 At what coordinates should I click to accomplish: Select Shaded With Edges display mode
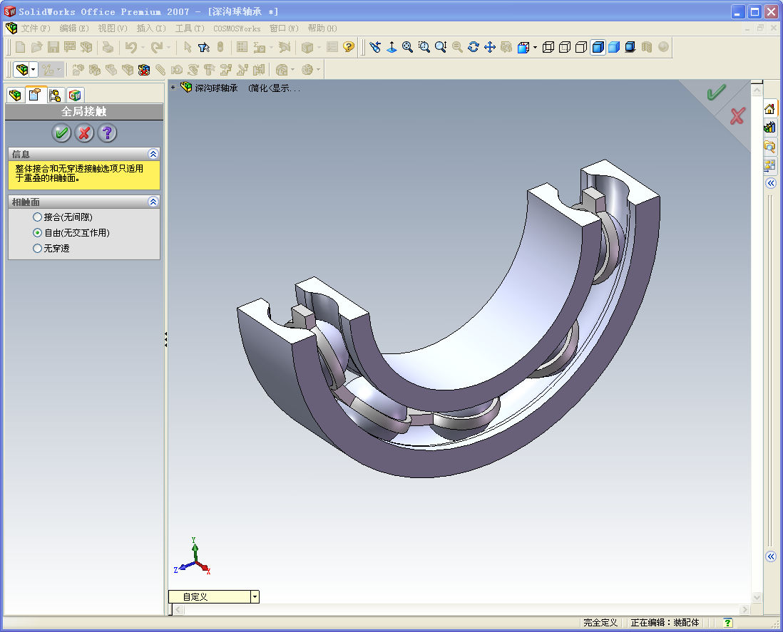598,47
